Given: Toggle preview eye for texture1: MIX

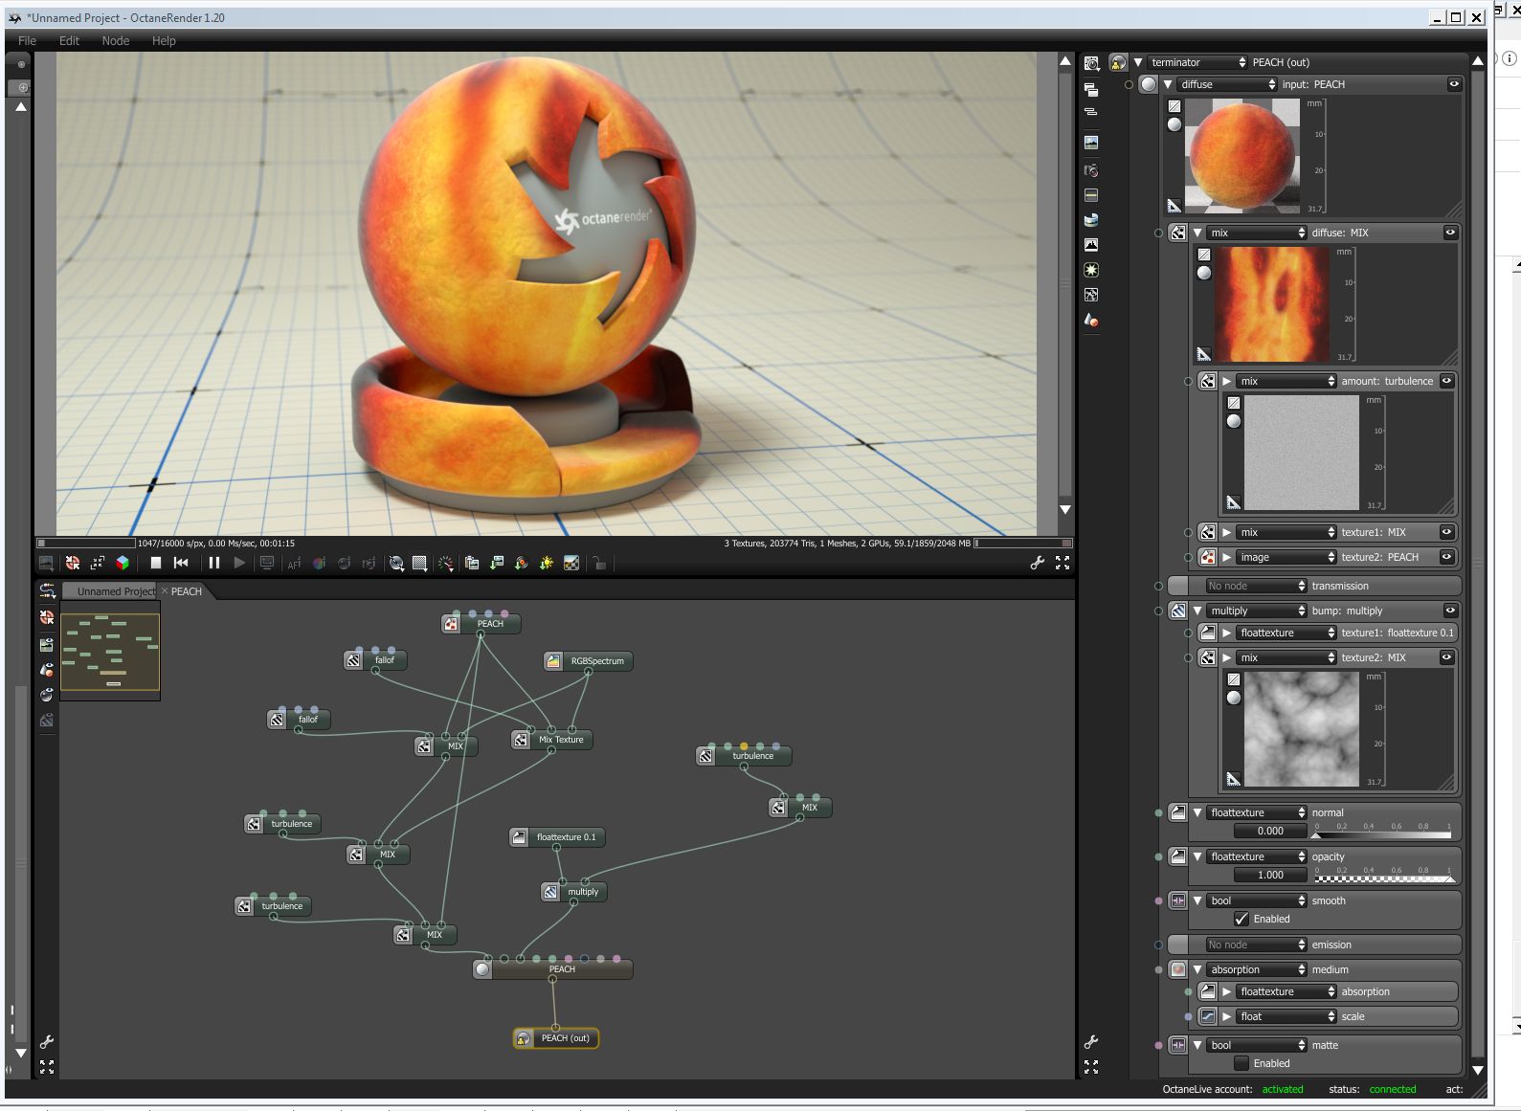Looking at the screenshot, I should [1447, 532].
